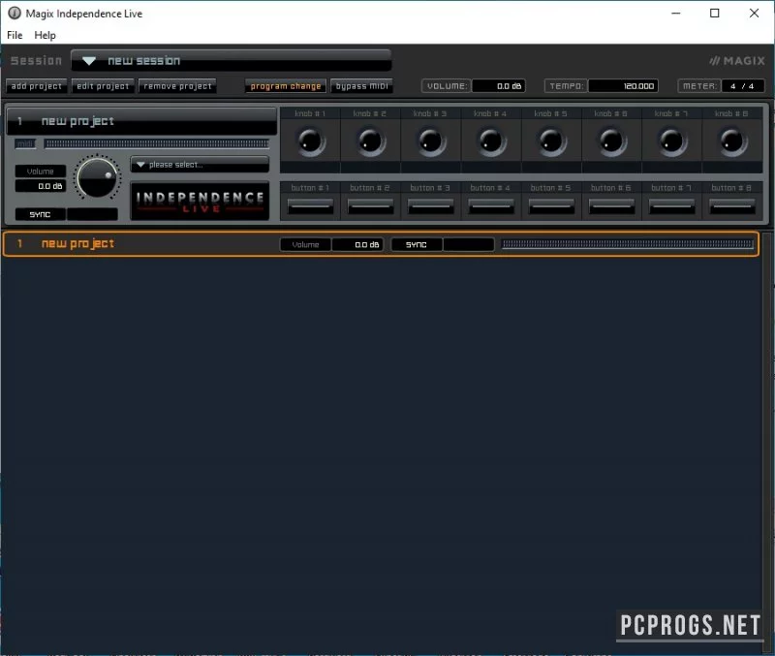Toggle sync in the project list row
The height and width of the screenshot is (656, 775).
click(x=417, y=244)
